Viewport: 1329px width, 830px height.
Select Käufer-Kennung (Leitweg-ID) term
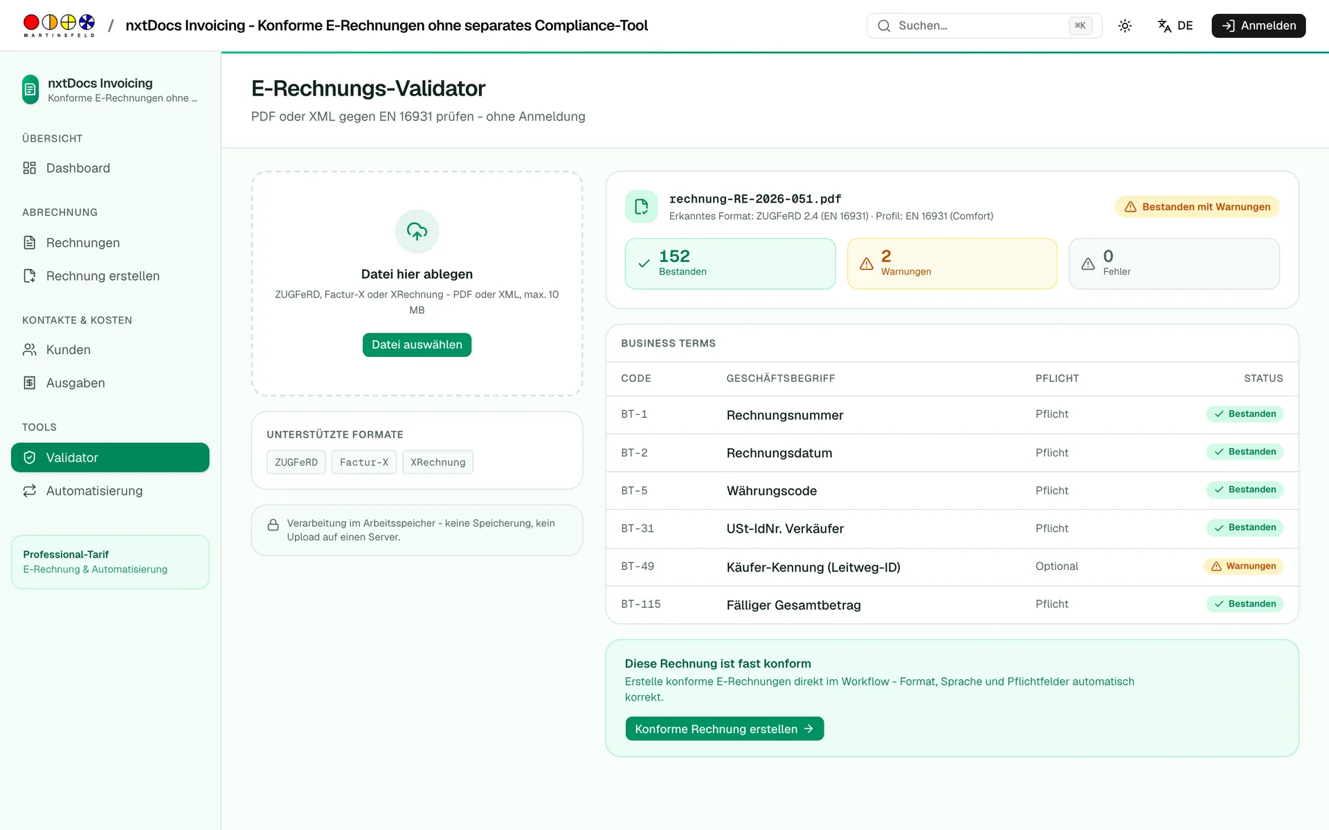[813, 567]
